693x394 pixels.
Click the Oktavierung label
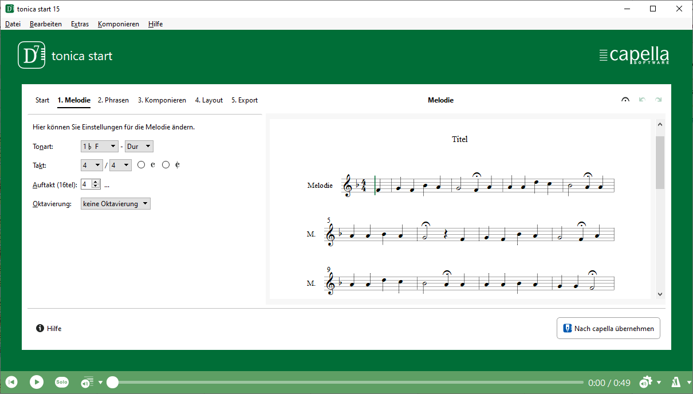[52, 204]
